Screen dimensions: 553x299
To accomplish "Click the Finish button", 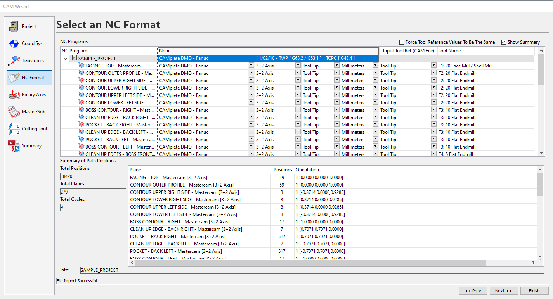I will tap(534, 291).
